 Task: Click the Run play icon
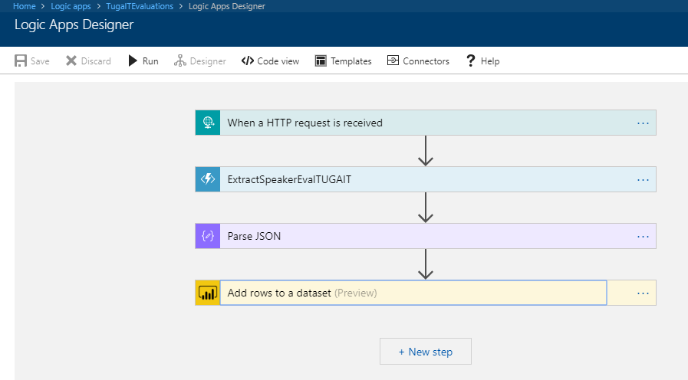tap(133, 61)
